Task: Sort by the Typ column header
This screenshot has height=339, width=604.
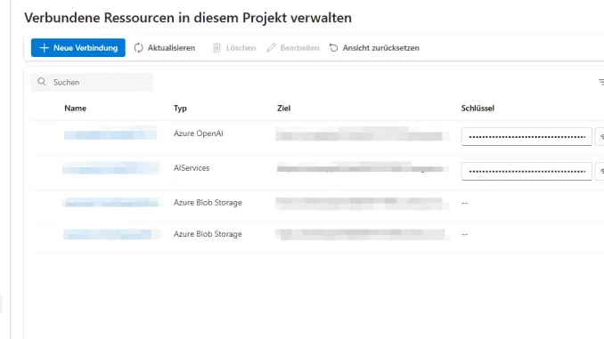Action: 180,109
